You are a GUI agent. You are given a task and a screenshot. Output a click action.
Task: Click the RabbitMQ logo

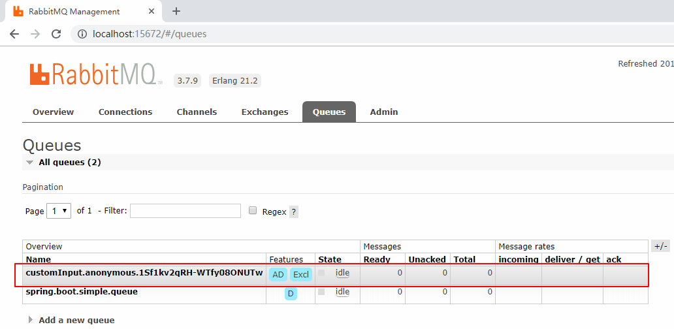(95, 74)
